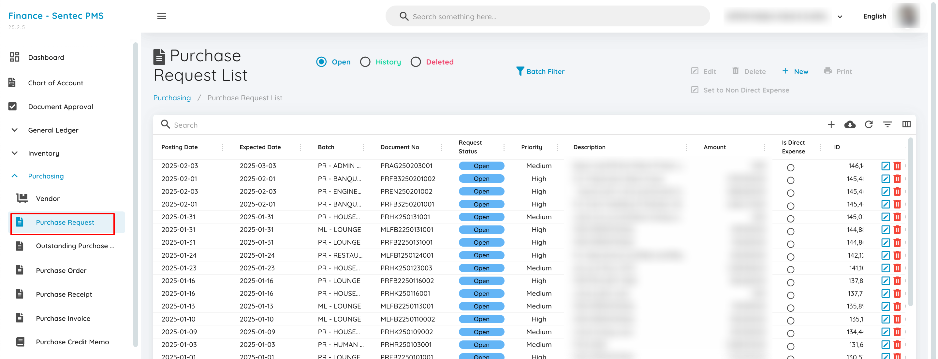Select the Deleted radio button
938x359 pixels.
pos(416,62)
